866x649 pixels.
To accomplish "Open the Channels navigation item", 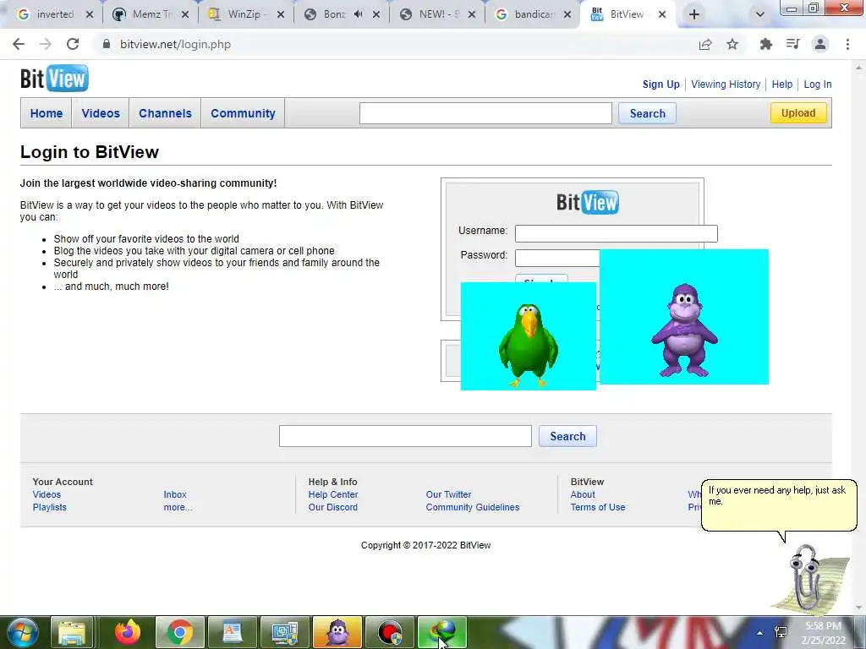I will click(x=165, y=113).
